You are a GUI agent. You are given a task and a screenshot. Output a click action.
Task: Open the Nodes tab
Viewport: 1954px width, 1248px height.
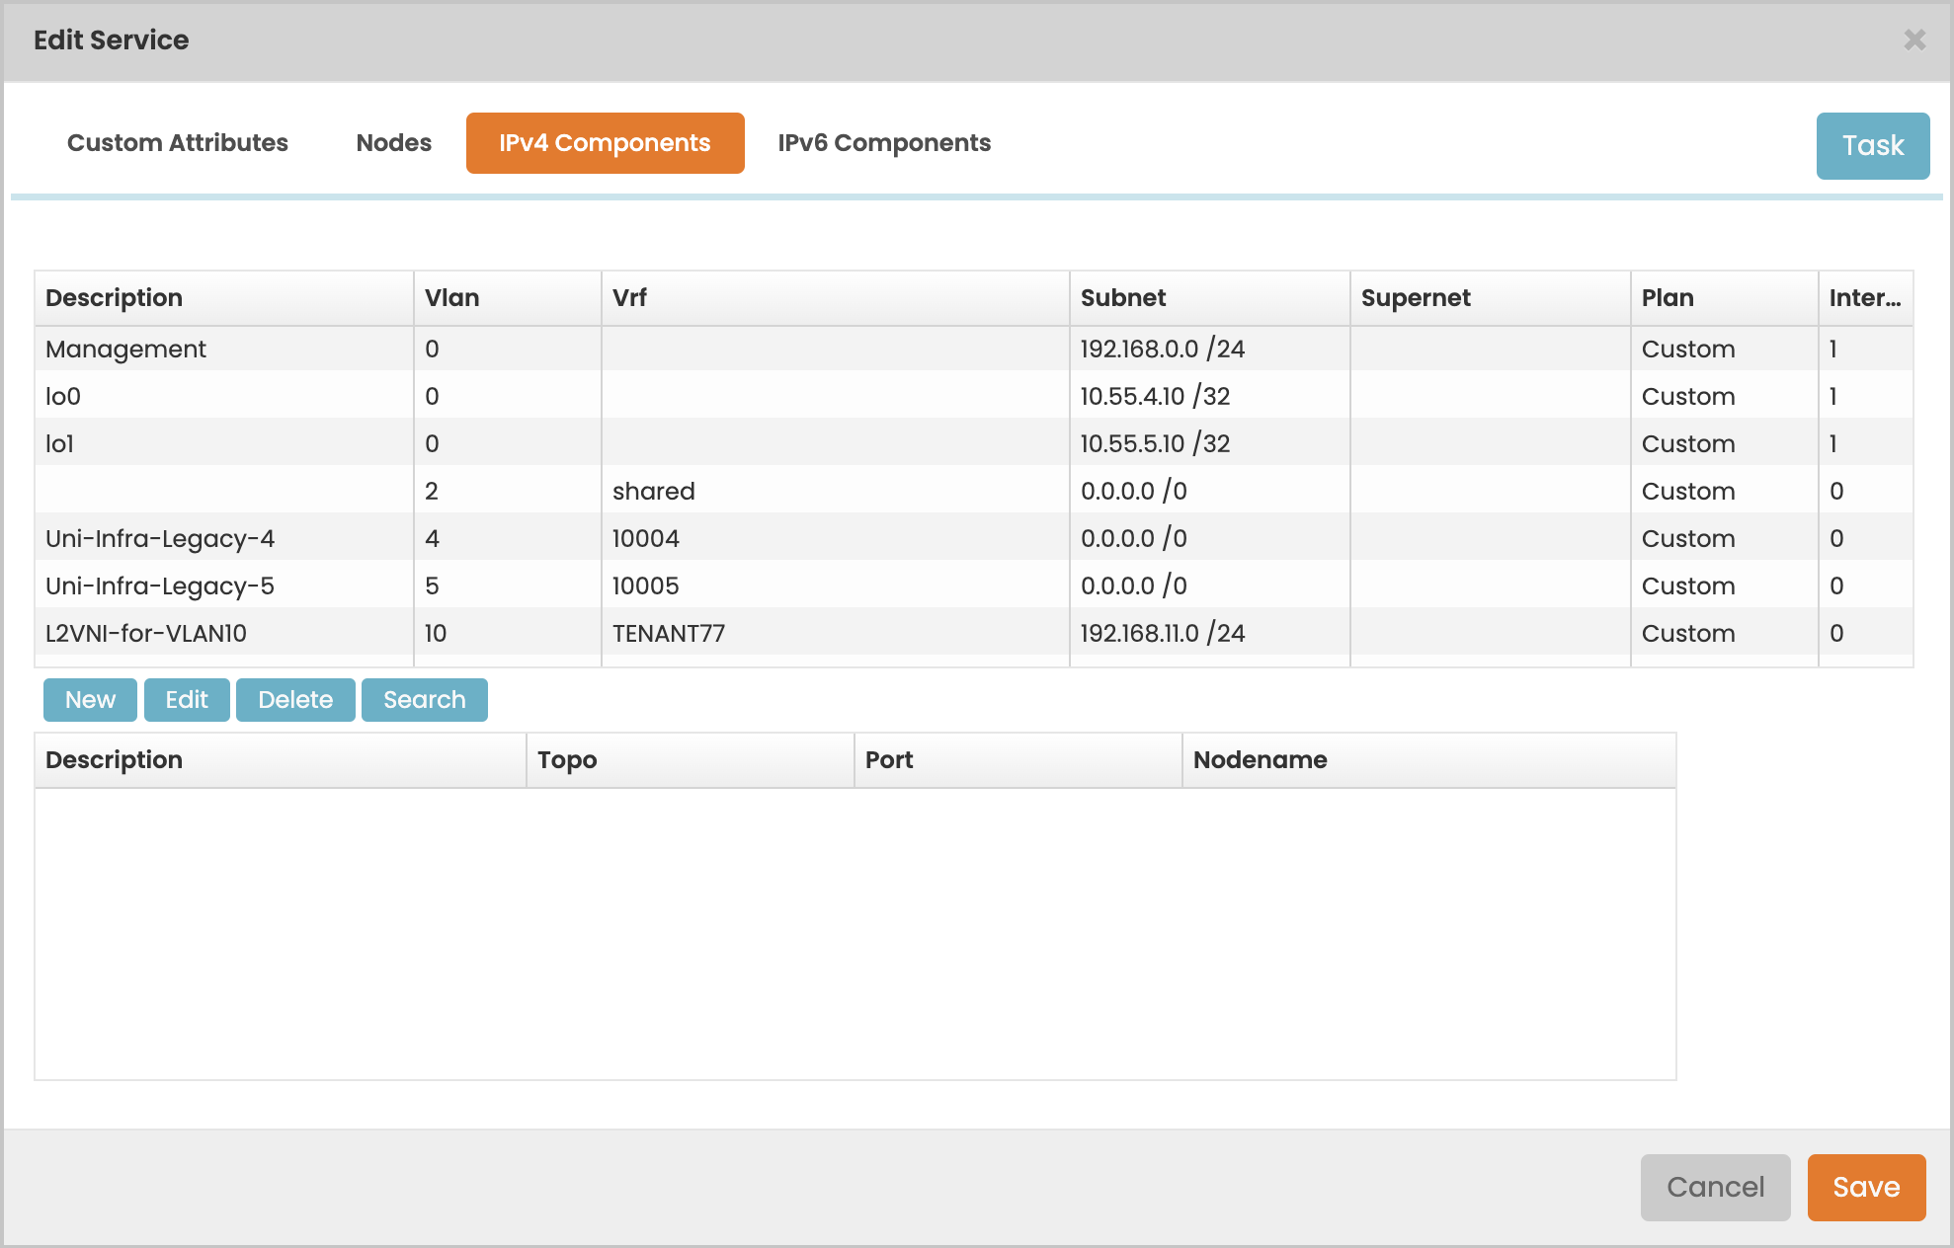pyautogui.click(x=393, y=143)
